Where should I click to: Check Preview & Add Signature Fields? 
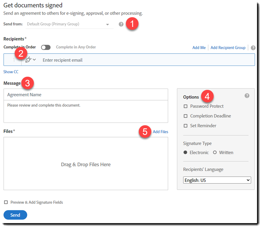click(5, 202)
